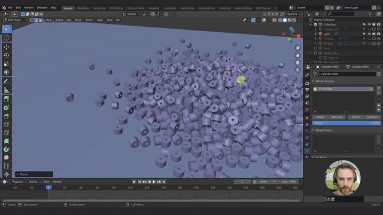
Task: Toggle the Collection exclude checkbox in outliner
Action: (x=315, y=24)
